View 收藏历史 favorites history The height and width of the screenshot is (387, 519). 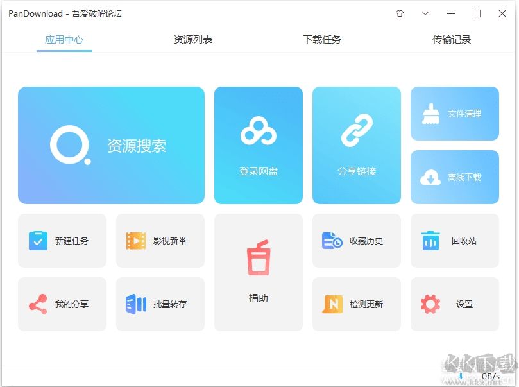[x=356, y=241]
